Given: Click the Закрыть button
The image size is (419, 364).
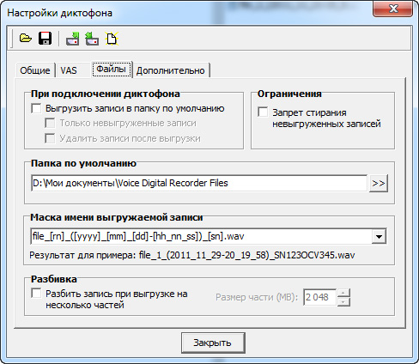Looking at the screenshot, I should [x=213, y=343].
